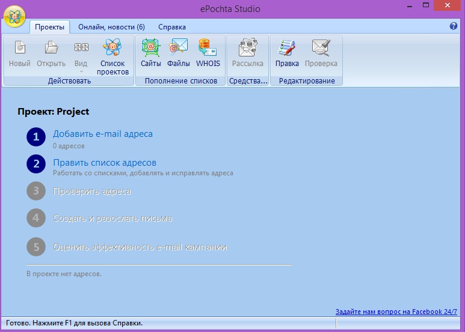Click the Редактирование group label
Image resolution: width=465 pixels, height=332 pixels.
(x=307, y=81)
